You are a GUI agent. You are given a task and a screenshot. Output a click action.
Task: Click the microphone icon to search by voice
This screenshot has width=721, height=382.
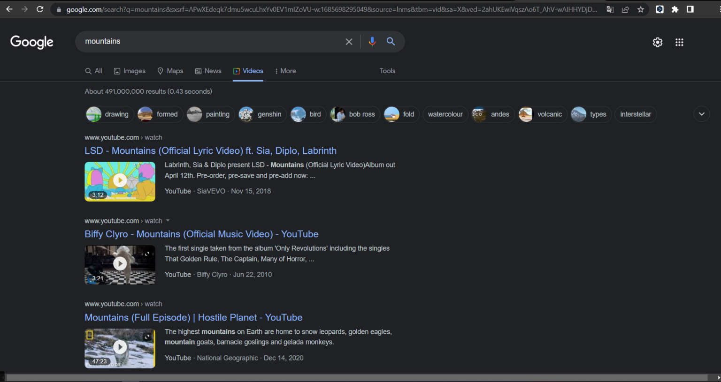[x=372, y=41]
